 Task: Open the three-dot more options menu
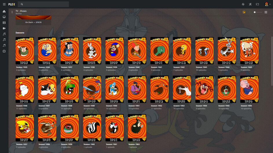point(12,12)
